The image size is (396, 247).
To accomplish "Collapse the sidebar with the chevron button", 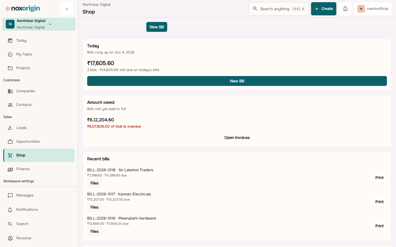I will [67, 9].
